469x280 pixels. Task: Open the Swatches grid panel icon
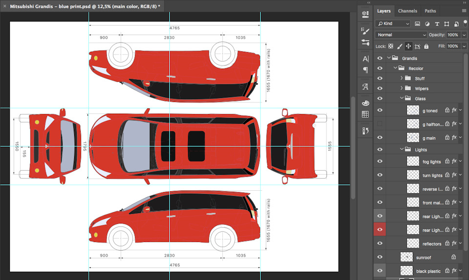[x=365, y=114]
